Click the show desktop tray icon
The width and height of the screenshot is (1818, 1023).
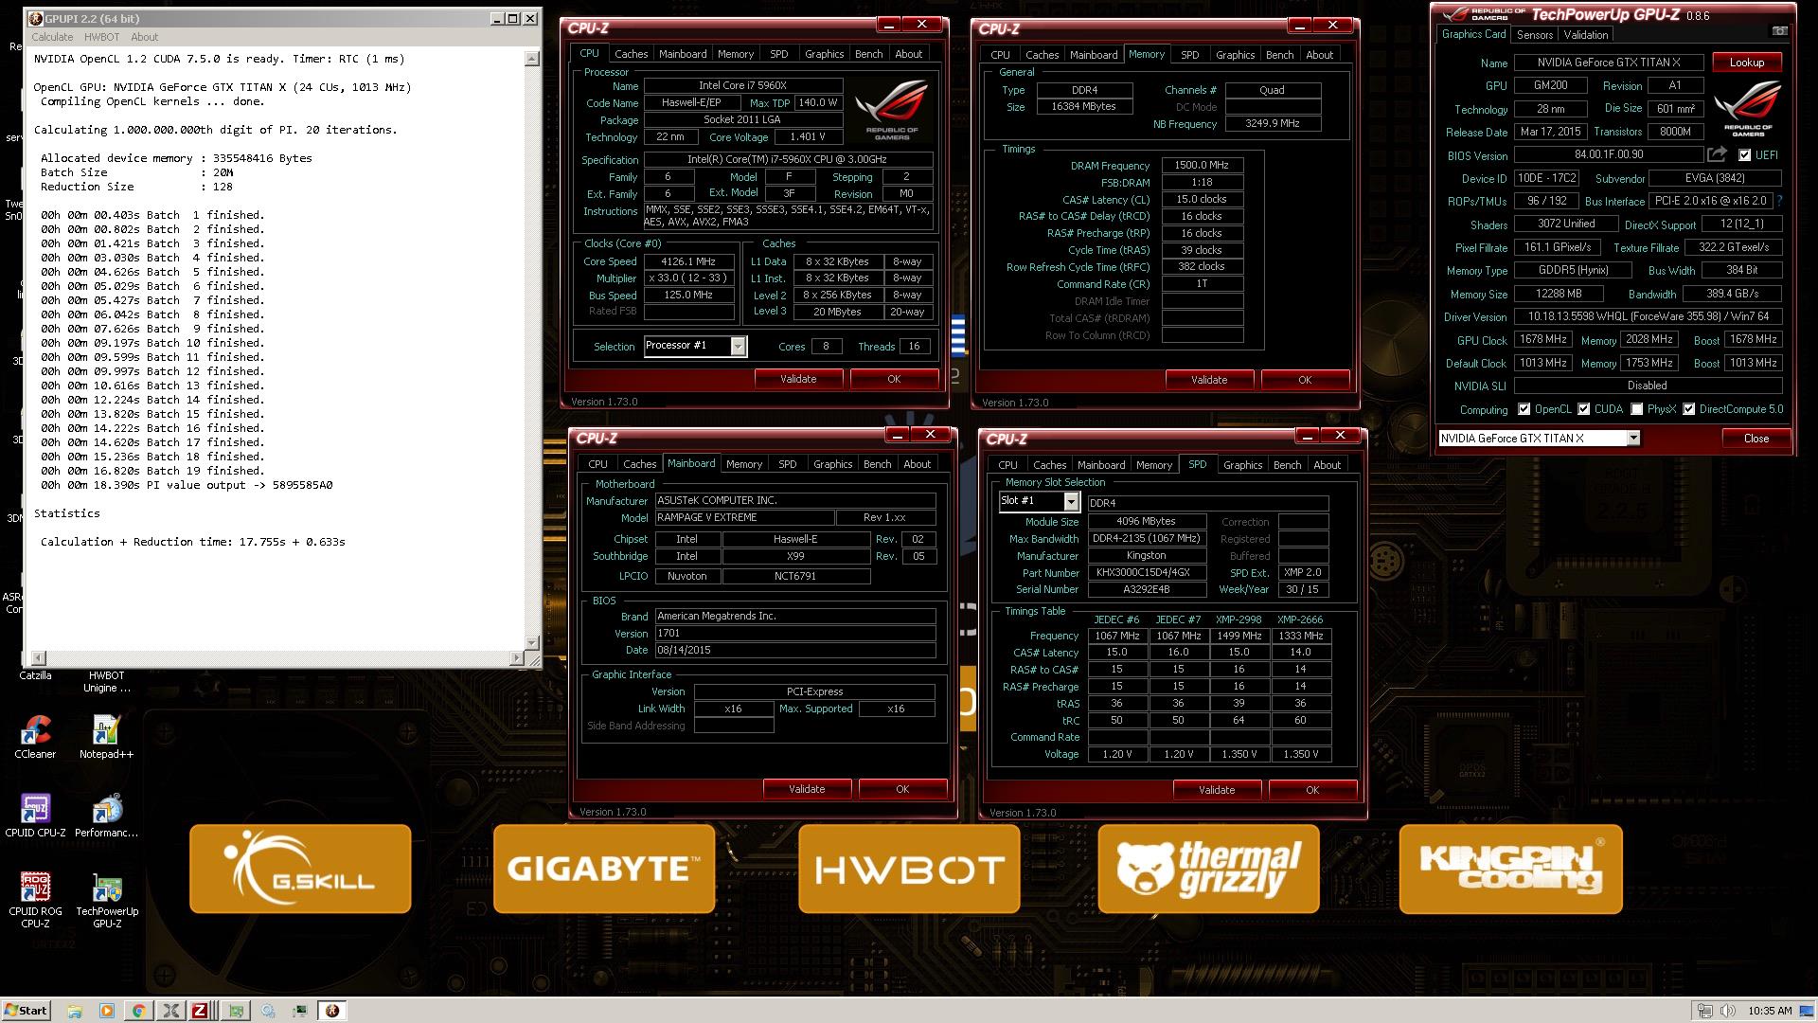(x=1809, y=1011)
